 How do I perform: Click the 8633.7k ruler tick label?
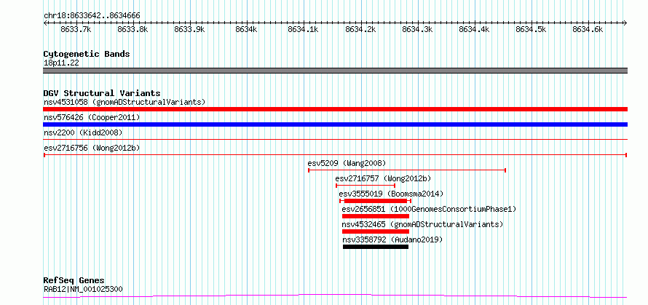pos(76,29)
